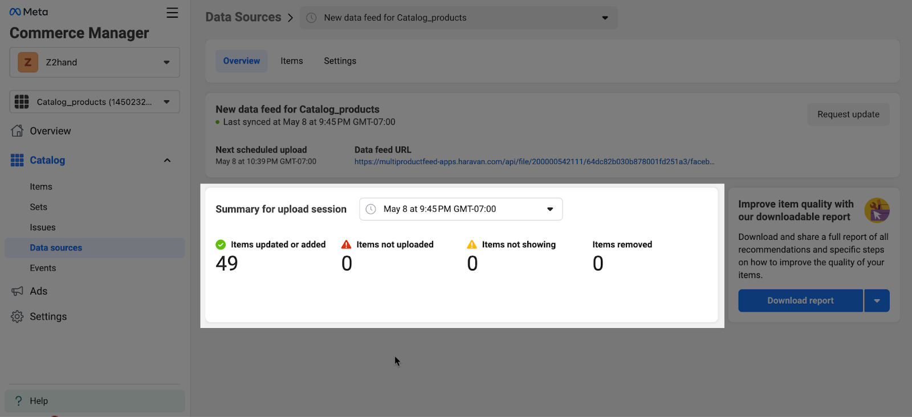The width and height of the screenshot is (912, 417).
Task: Switch to the Settings tab
Action: click(340, 61)
